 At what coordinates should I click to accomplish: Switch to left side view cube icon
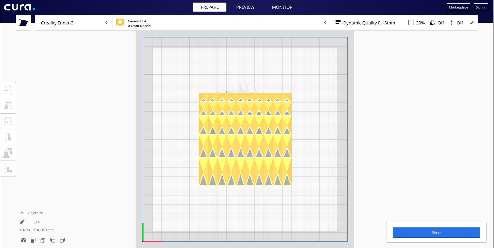pos(53,240)
